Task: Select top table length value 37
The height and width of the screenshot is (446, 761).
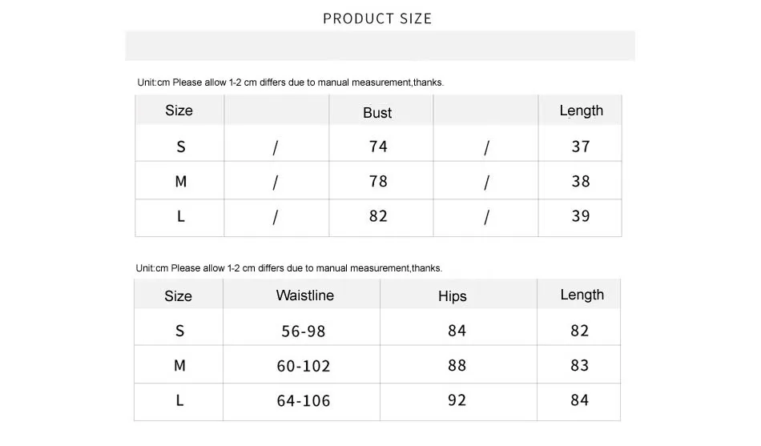Action: (581, 146)
